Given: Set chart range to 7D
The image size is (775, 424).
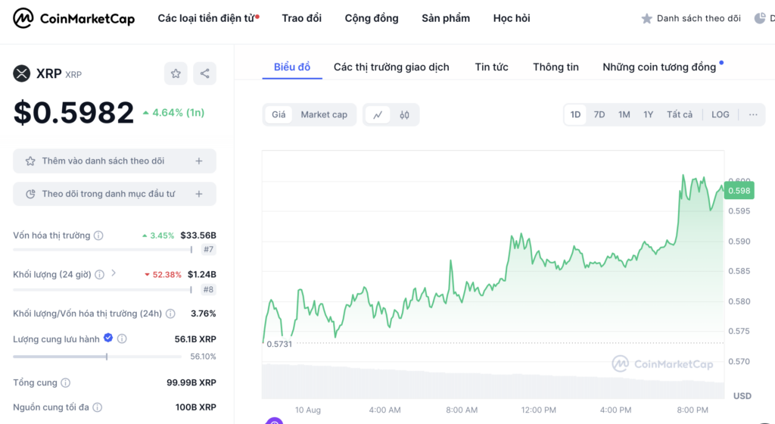Looking at the screenshot, I should (x=599, y=114).
